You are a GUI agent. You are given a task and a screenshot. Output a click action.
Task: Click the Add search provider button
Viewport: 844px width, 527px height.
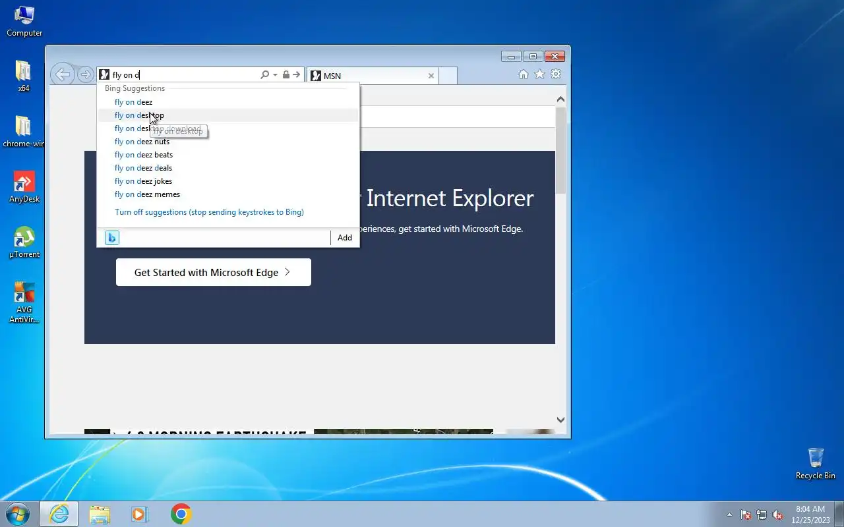(345, 238)
